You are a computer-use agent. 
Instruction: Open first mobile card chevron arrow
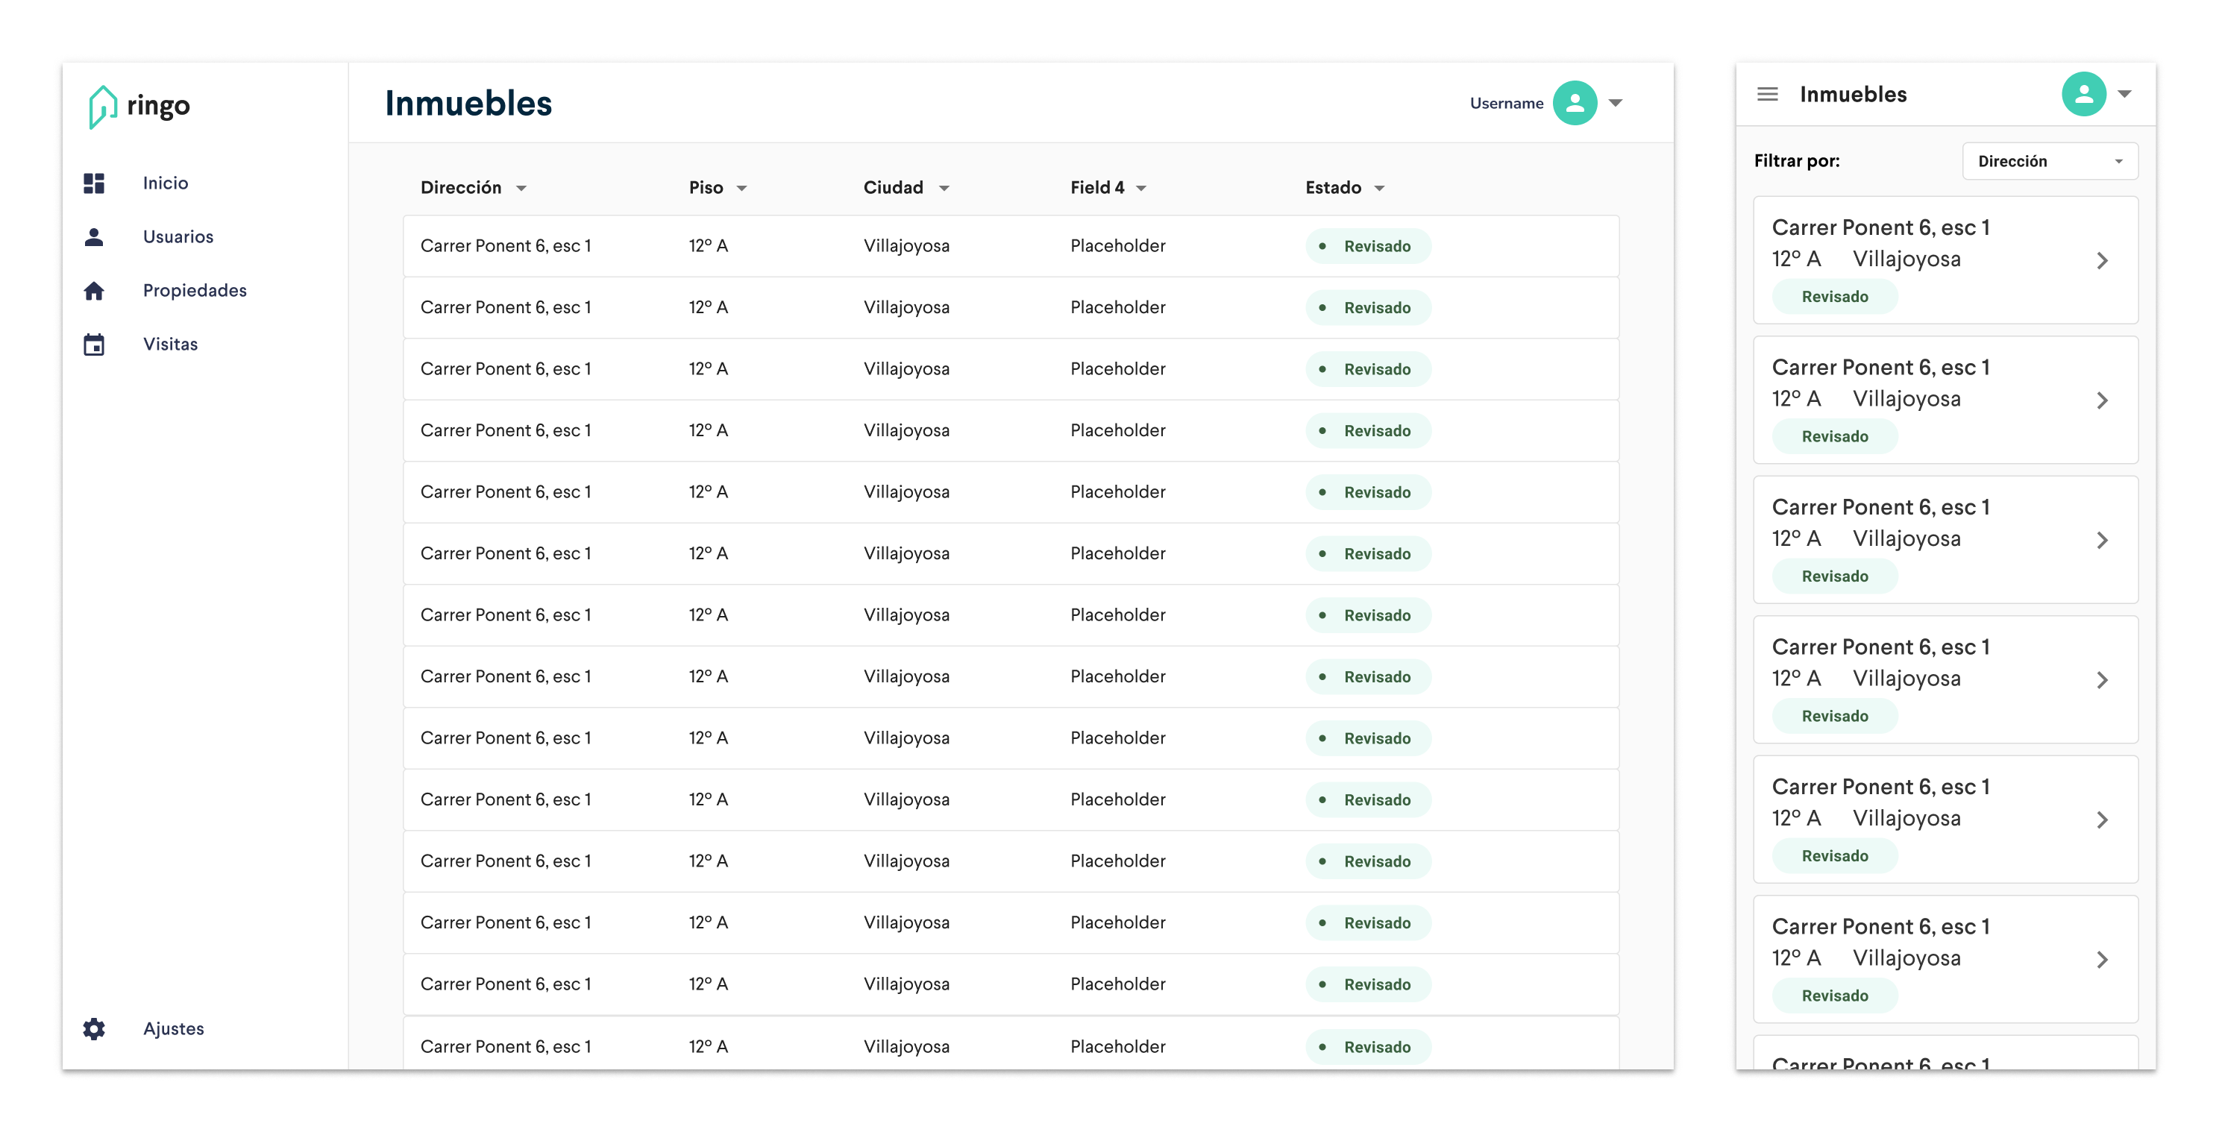tap(2102, 260)
